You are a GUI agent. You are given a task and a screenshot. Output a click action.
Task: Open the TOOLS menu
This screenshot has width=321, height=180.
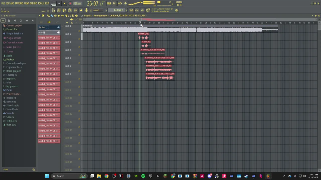tap(41, 3)
